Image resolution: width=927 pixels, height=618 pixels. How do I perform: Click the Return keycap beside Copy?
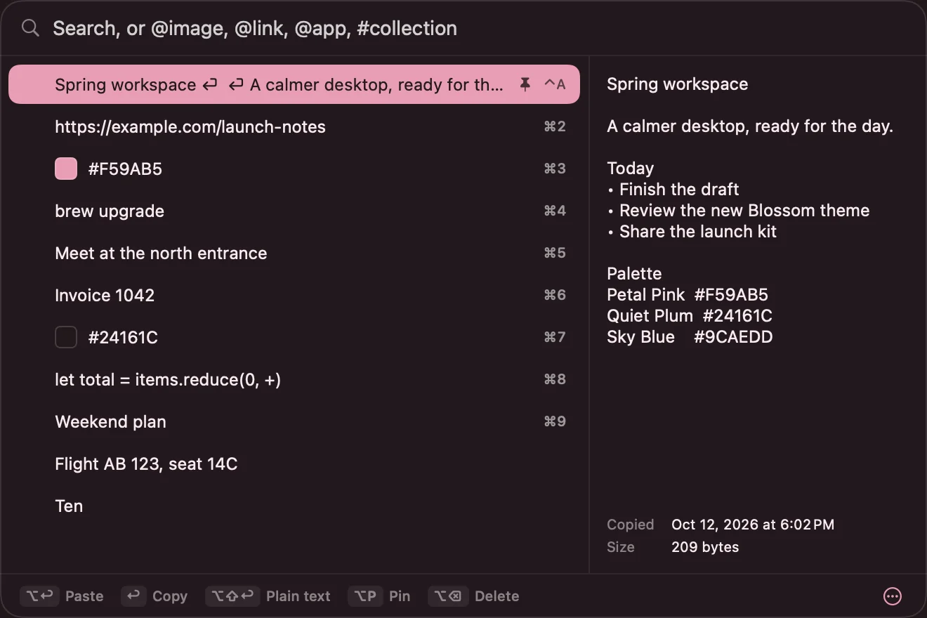(133, 596)
